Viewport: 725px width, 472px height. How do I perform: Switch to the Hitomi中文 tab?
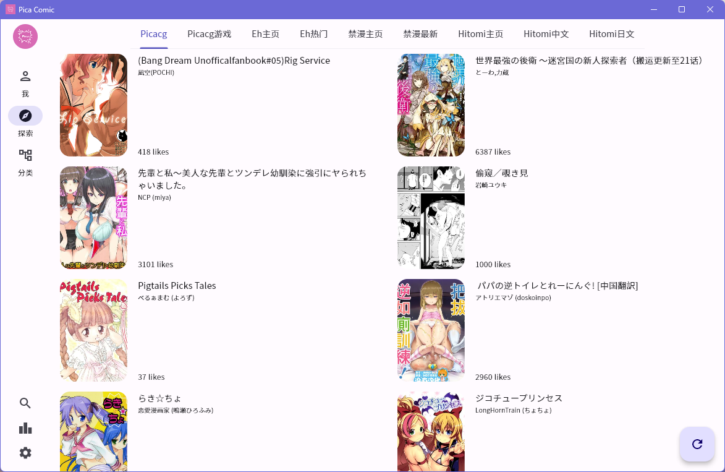point(546,34)
